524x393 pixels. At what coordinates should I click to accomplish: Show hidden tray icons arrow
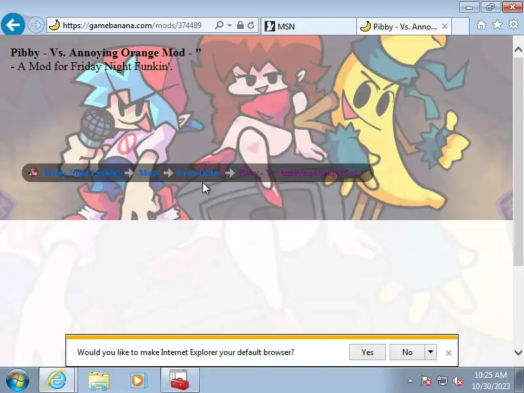coord(411,381)
